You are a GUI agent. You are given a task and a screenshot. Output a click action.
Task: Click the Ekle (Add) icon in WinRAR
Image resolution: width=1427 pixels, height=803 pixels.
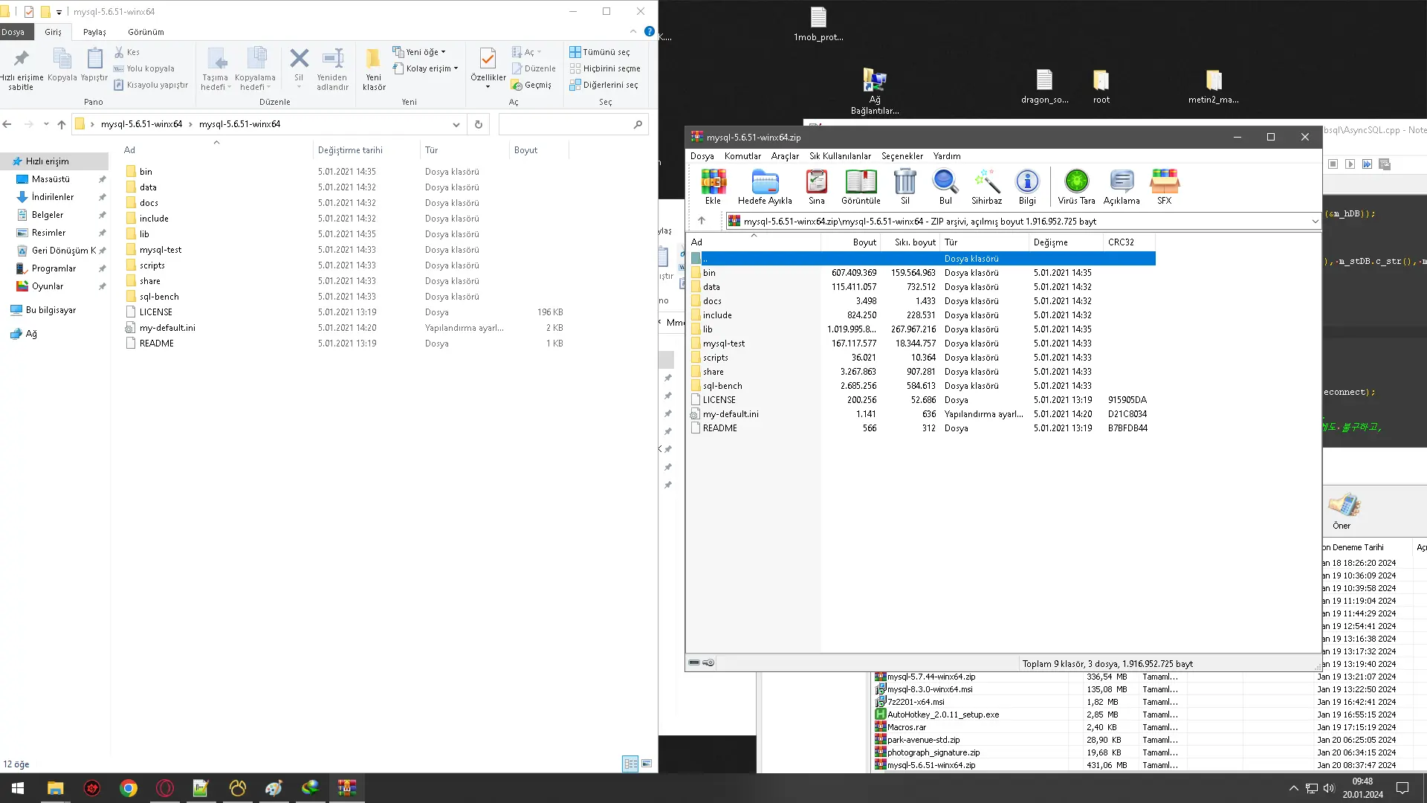pos(713,187)
